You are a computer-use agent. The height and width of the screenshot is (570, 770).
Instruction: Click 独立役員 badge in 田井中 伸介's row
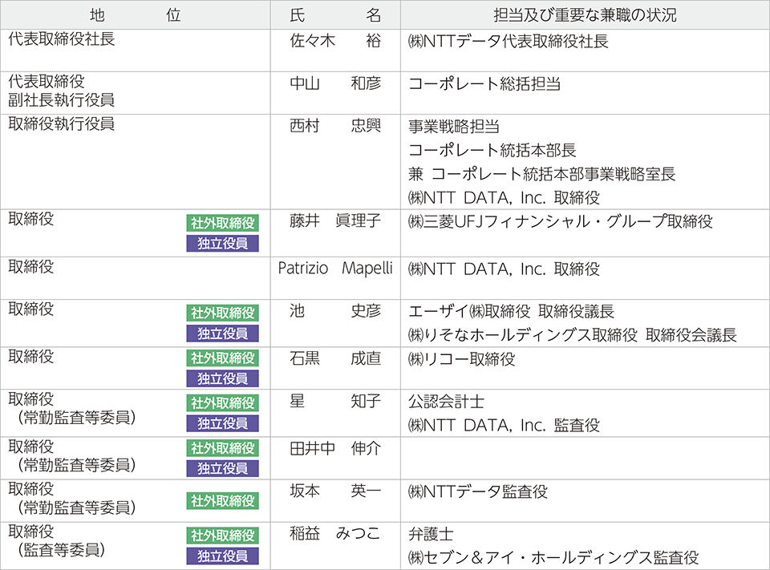(222, 469)
